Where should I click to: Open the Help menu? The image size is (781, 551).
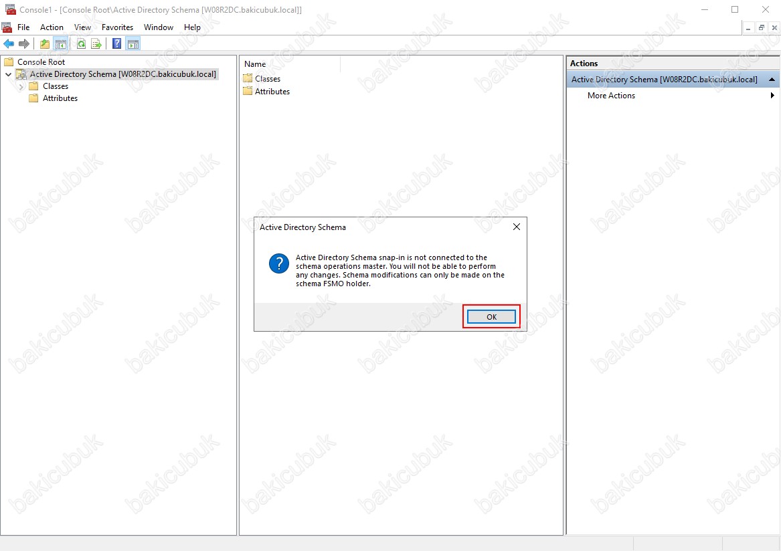[192, 27]
